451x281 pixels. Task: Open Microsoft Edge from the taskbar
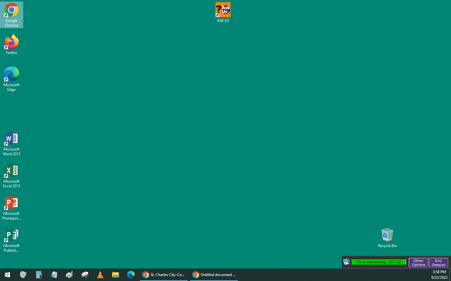coord(131,275)
